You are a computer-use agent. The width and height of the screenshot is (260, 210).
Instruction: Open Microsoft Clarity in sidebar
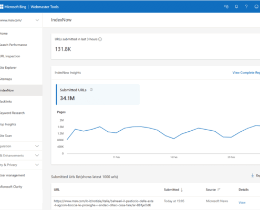pyautogui.click(x=11, y=187)
